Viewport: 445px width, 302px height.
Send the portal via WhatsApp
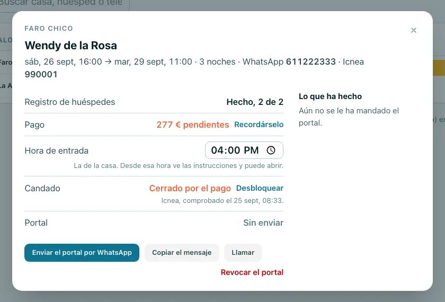click(82, 253)
